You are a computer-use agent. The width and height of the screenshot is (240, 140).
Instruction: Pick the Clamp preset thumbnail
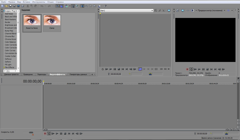point(52,23)
